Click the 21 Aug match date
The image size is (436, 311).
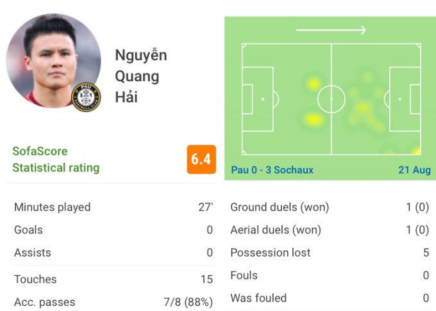coord(414,170)
